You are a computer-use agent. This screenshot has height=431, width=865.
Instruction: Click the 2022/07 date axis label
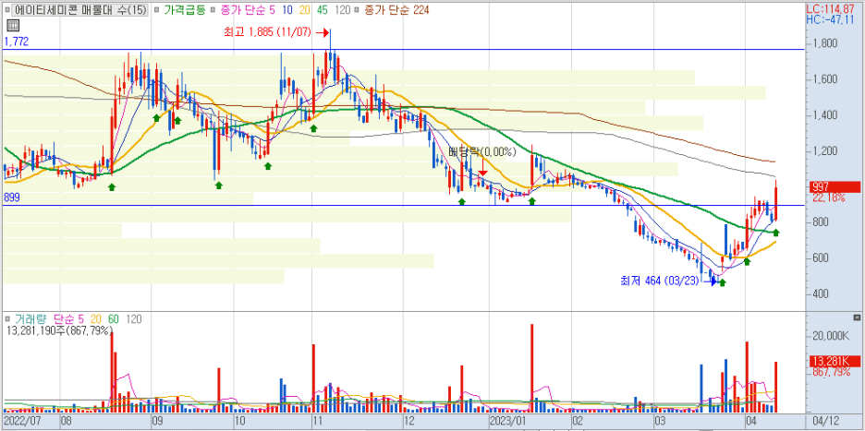[x=20, y=421]
